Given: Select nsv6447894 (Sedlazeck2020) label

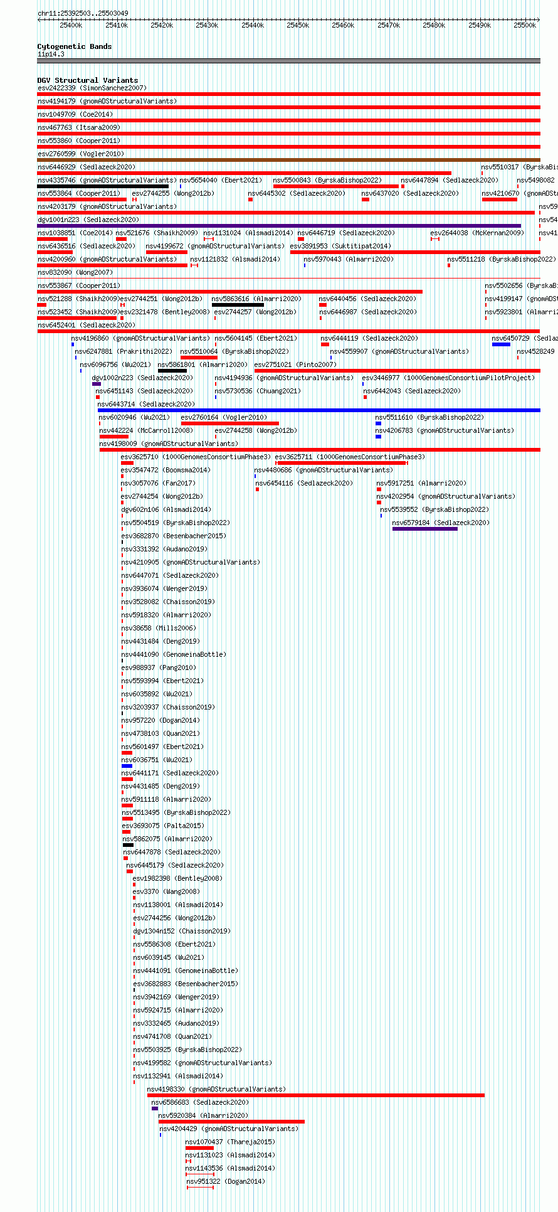Looking at the screenshot, I should (x=450, y=180).
